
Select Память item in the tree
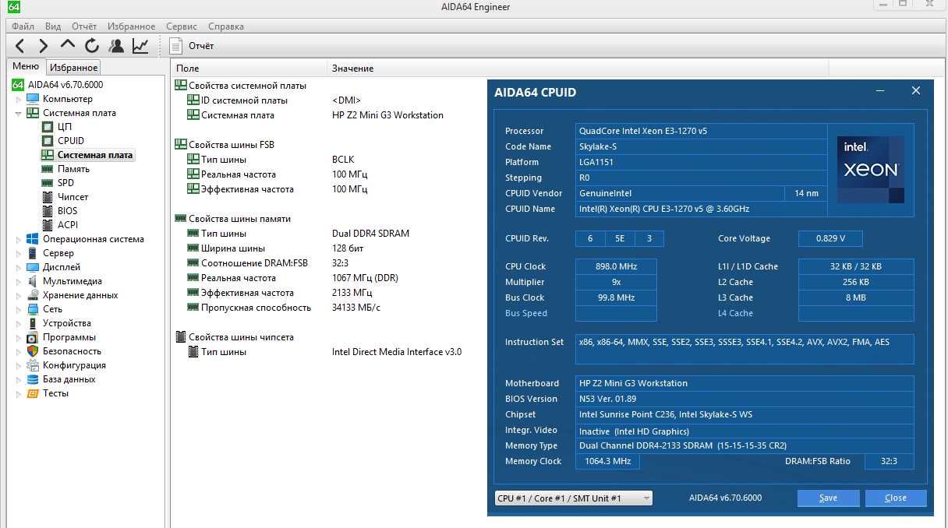coord(73,169)
